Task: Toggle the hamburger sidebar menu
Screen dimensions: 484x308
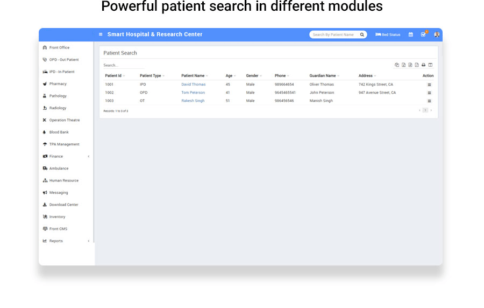Action: point(101,34)
